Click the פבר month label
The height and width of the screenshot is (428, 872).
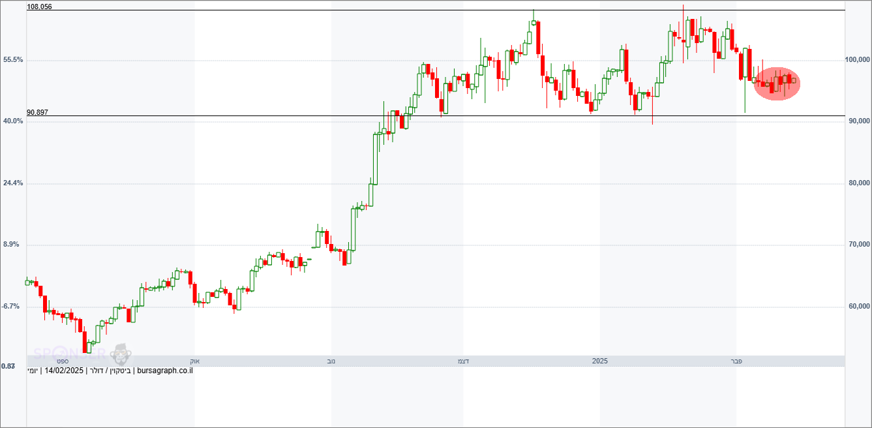pyautogui.click(x=736, y=361)
